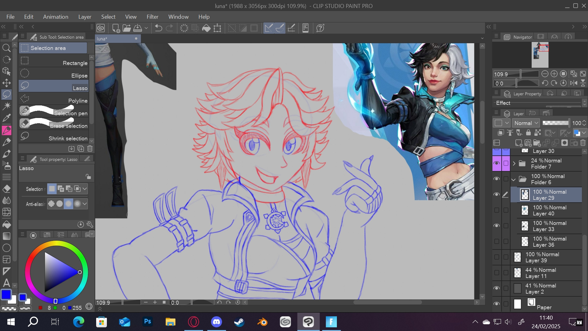Open the Select menu
The image size is (588, 331).
tap(108, 17)
